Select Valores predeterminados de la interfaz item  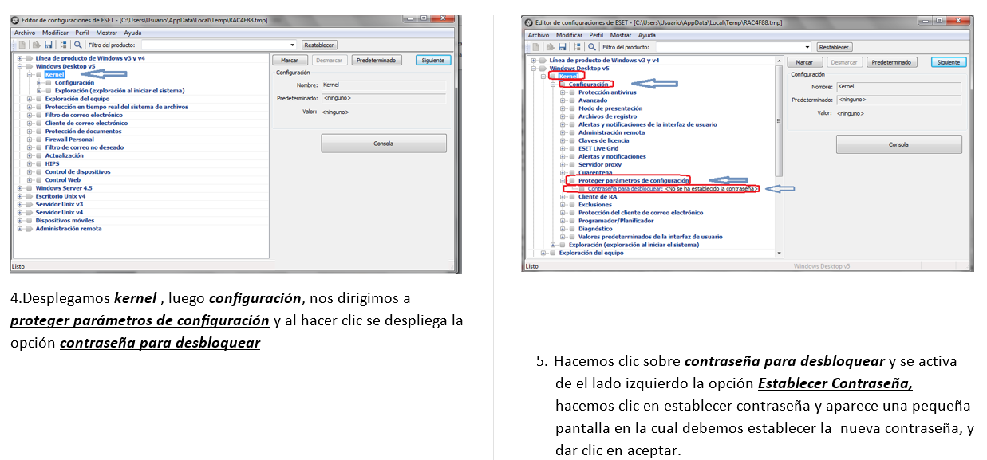pyautogui.click(x=650, y=237)
